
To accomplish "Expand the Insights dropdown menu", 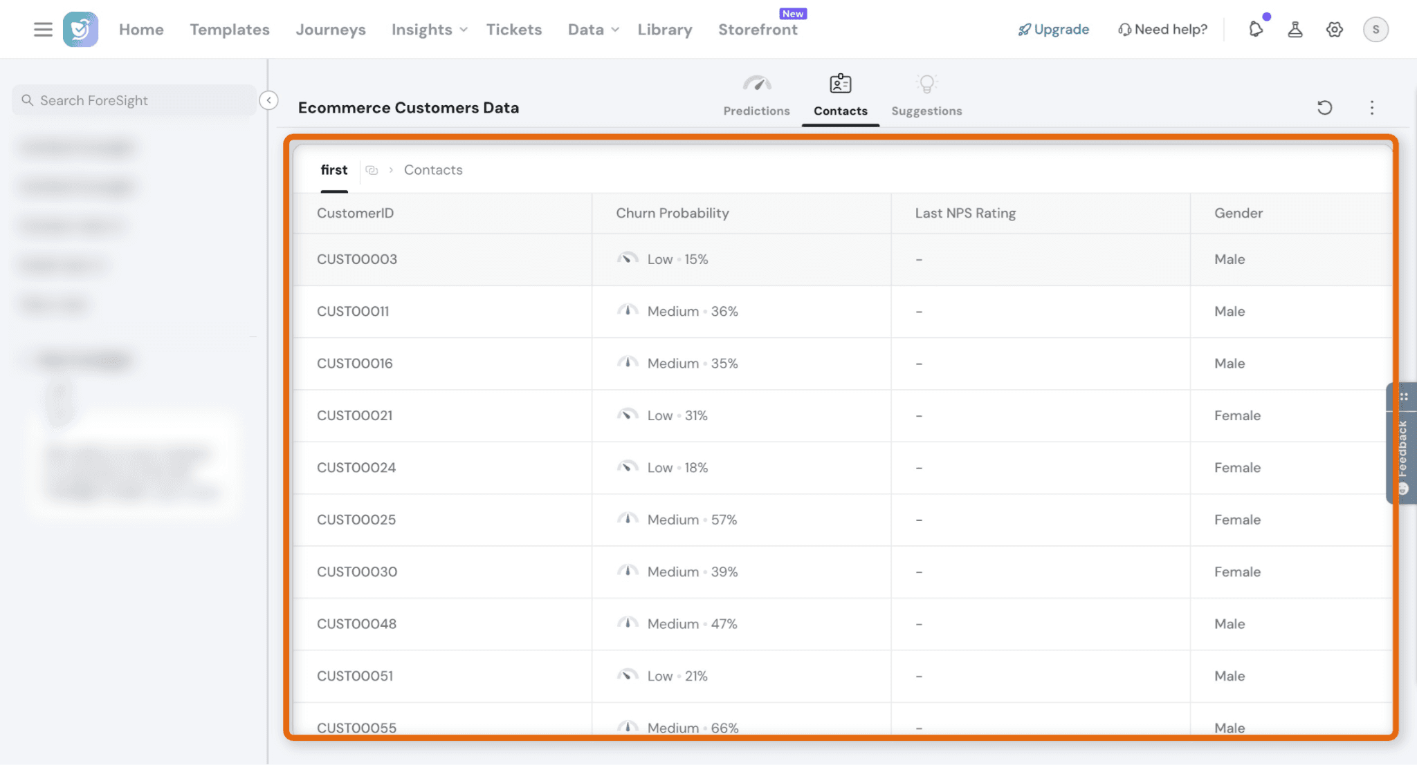I will pos(429,29).
